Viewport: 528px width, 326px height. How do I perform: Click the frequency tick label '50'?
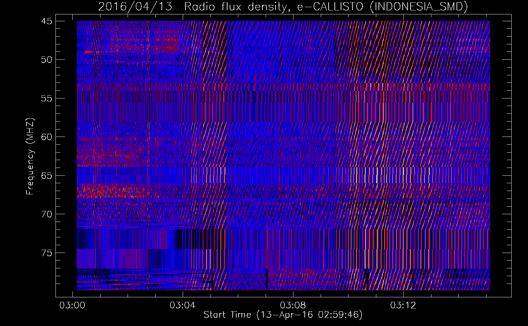47,60
